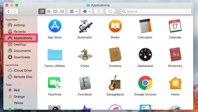Open the Google Chrome icon
The height and width of the screenshot is (112, 198).
coord(145,83)
